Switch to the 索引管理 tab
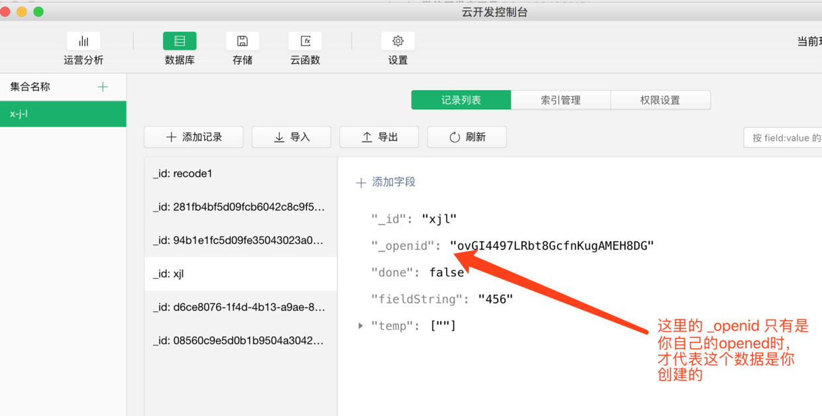Image resolution: width=822 pixels, height=416 pixels. tap(561, 100)
